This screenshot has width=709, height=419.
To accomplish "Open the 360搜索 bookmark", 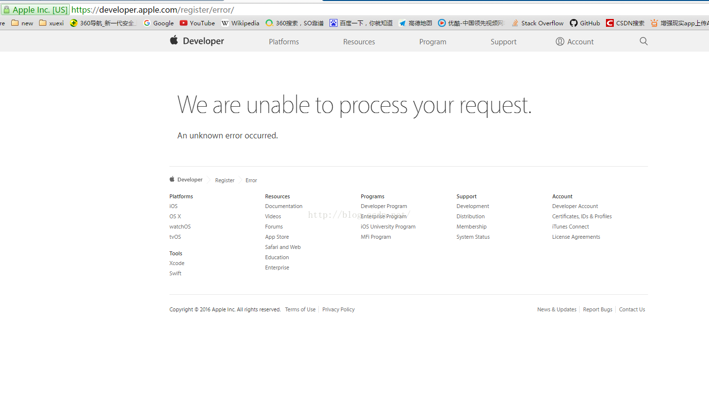I will click(x=294, y=23).
